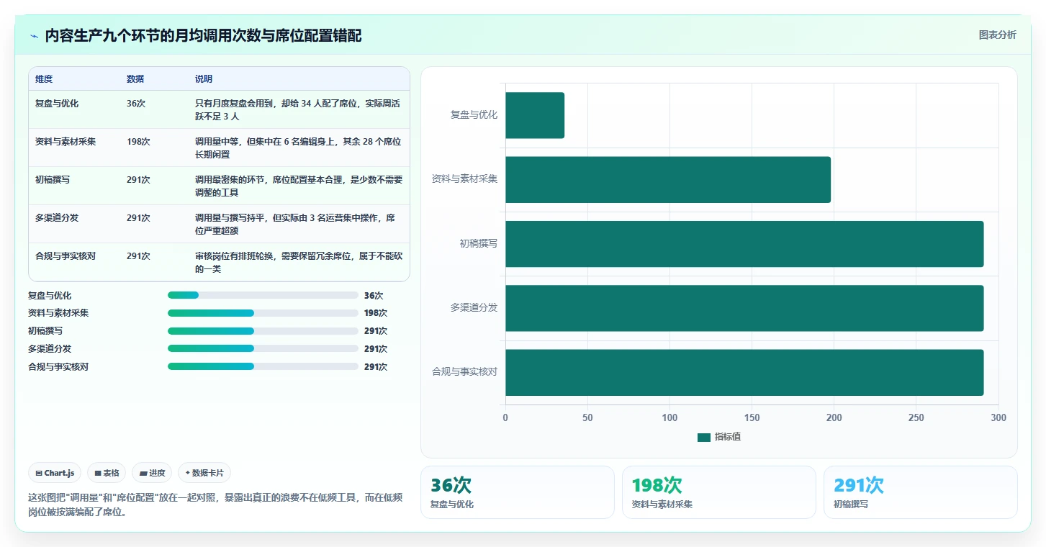This screenshot has height=547, width=1046.
Task: Select the 合规与事实核对 table row cell
Action: (x=66, y=256)
